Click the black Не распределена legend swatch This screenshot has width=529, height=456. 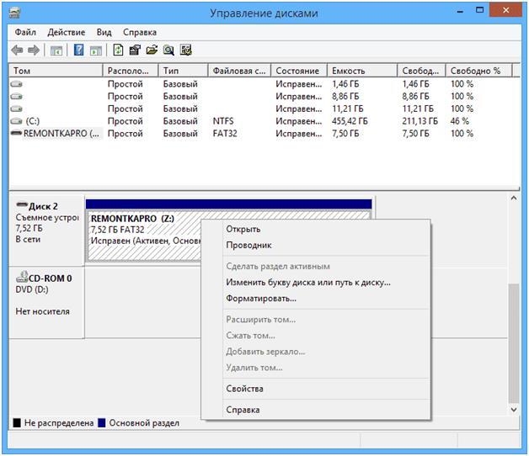pyautogui.click(x=17, y=422)
